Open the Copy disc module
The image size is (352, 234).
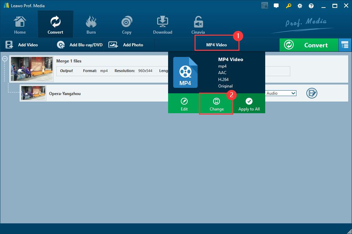[127, 25]
